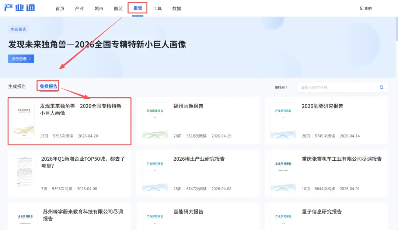Click the 25页 page count

click(x=177, y=189)
